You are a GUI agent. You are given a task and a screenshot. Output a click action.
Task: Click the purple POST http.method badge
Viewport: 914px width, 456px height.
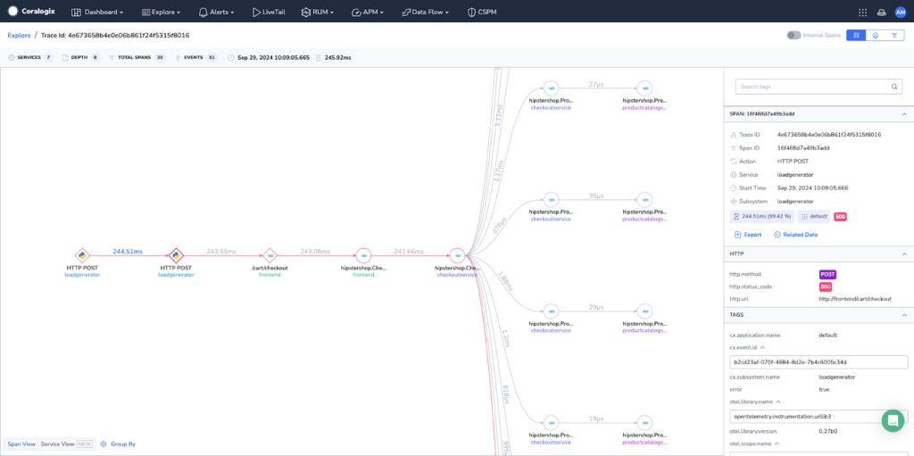827,274
